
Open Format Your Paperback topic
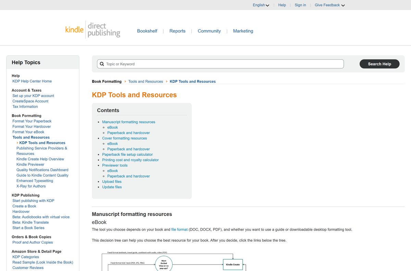pos(32,121)
